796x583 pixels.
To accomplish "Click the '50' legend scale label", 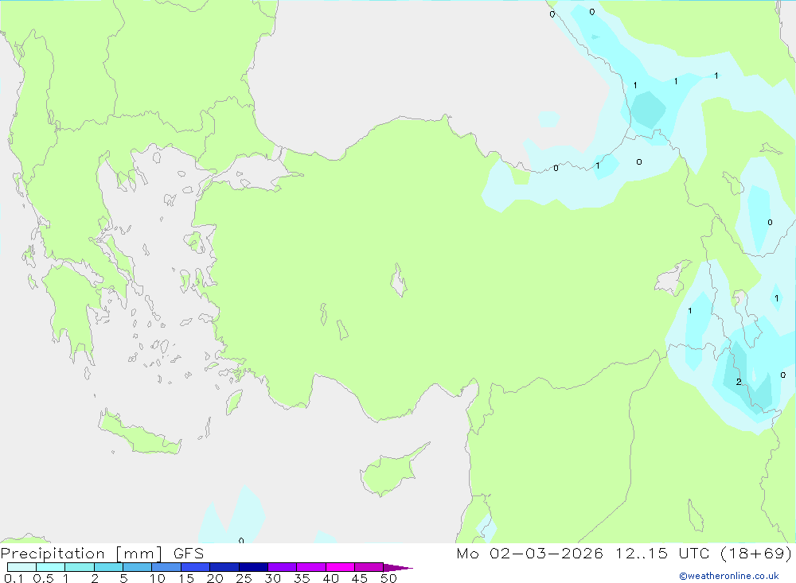I will [x=388, y=578].
